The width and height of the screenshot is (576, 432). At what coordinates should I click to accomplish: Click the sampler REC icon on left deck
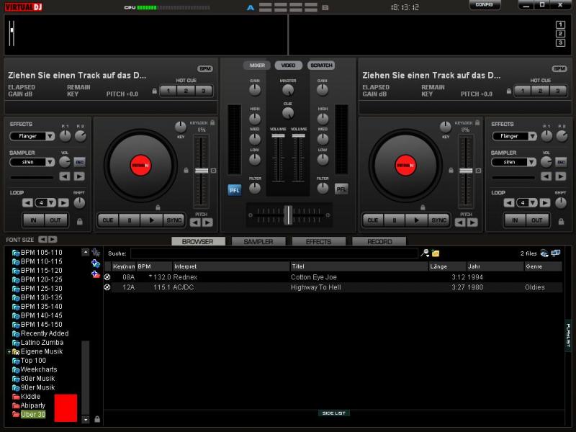point(79,162)
